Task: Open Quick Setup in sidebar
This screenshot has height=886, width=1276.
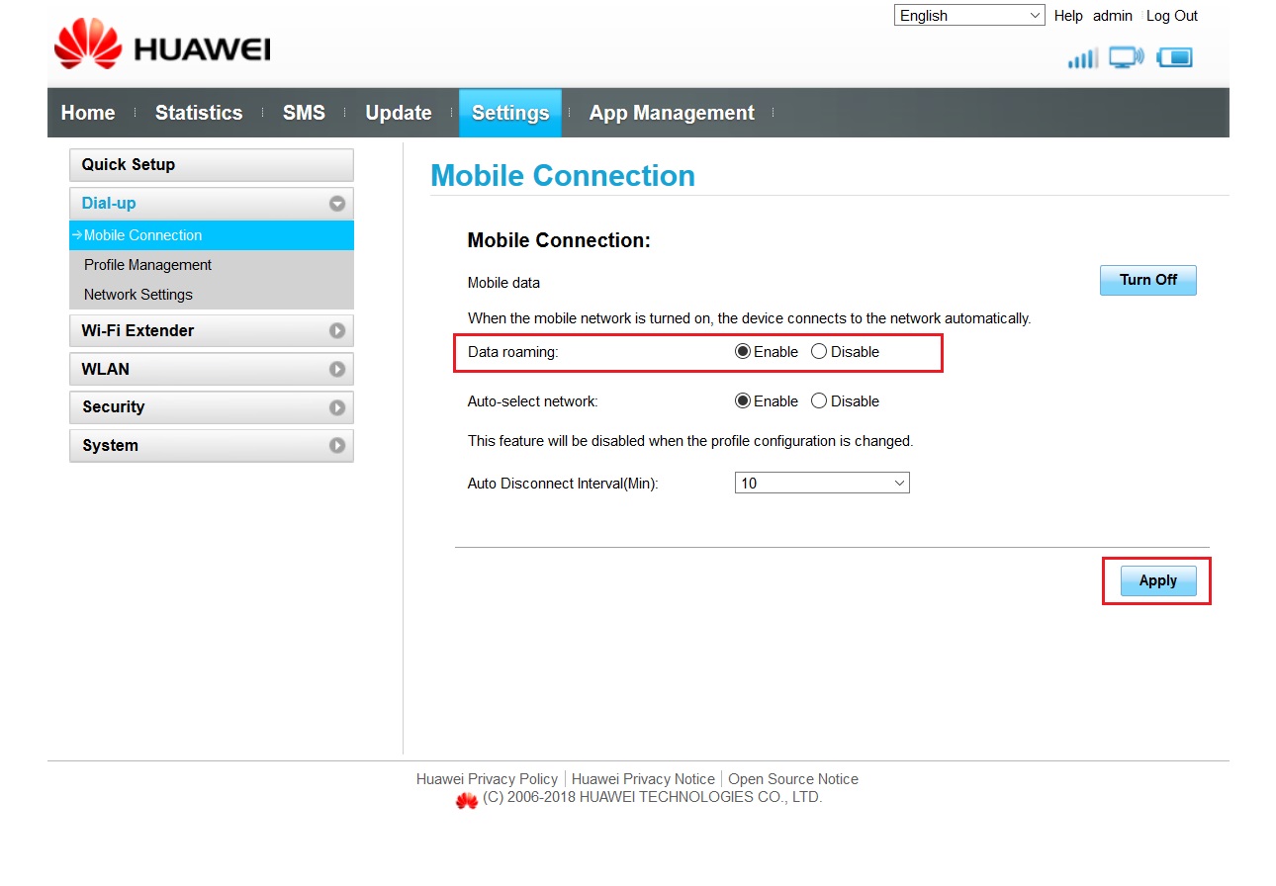Action: pos(212,165)
